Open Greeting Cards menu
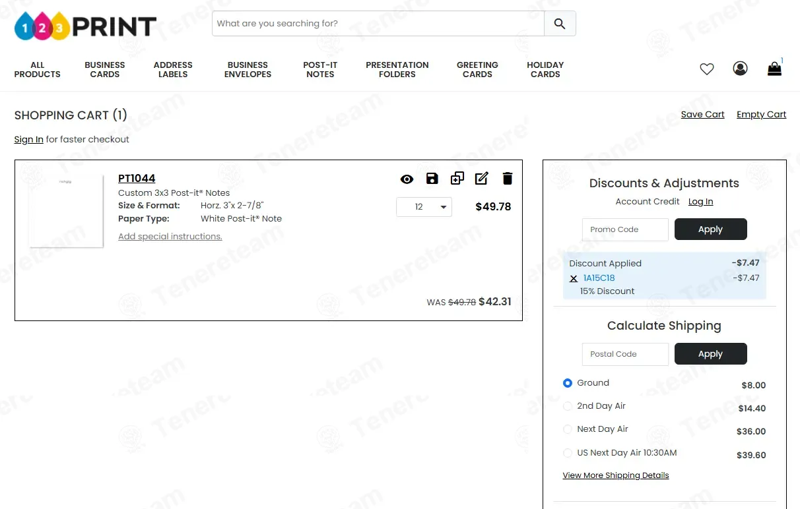 pyautogui.click(x=477, y=70)
